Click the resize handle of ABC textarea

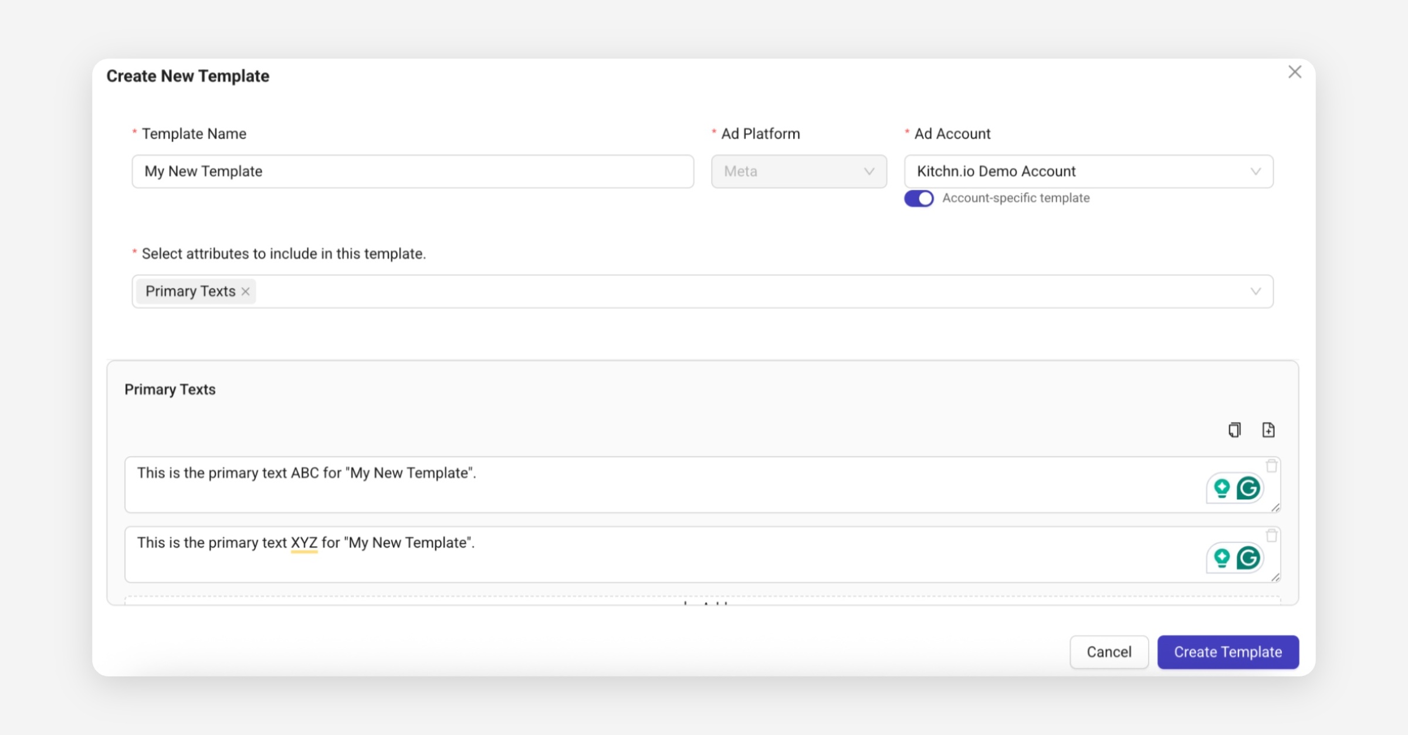(x=1275, y=508)
